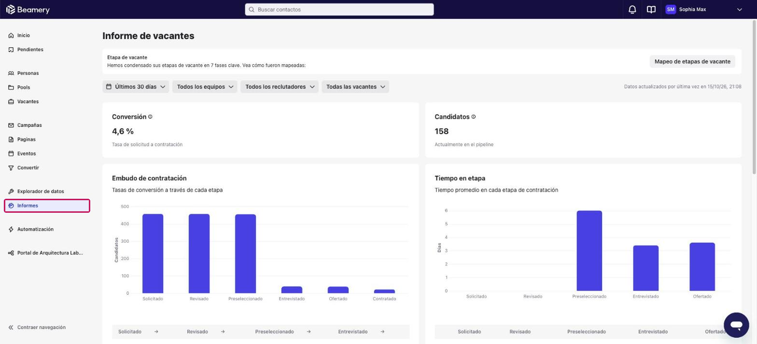This screenshot has height=344, width=757.
Task: Click the Conversión info icon
Action: click(150, 117)
